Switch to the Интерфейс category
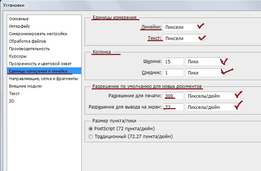Screen dimensions: 261x171 [x=20, y=26]
